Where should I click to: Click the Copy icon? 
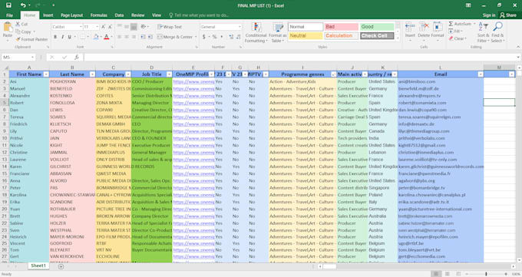18,31
